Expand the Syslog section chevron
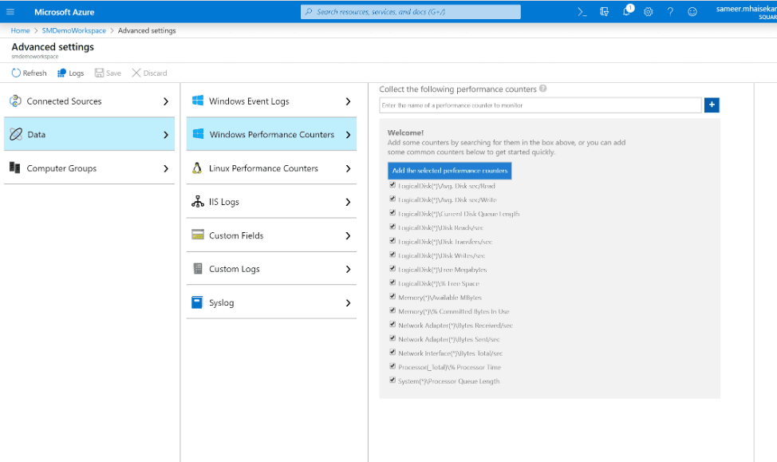The width and height of the screenshot is (777, 462). click(349, 302)
